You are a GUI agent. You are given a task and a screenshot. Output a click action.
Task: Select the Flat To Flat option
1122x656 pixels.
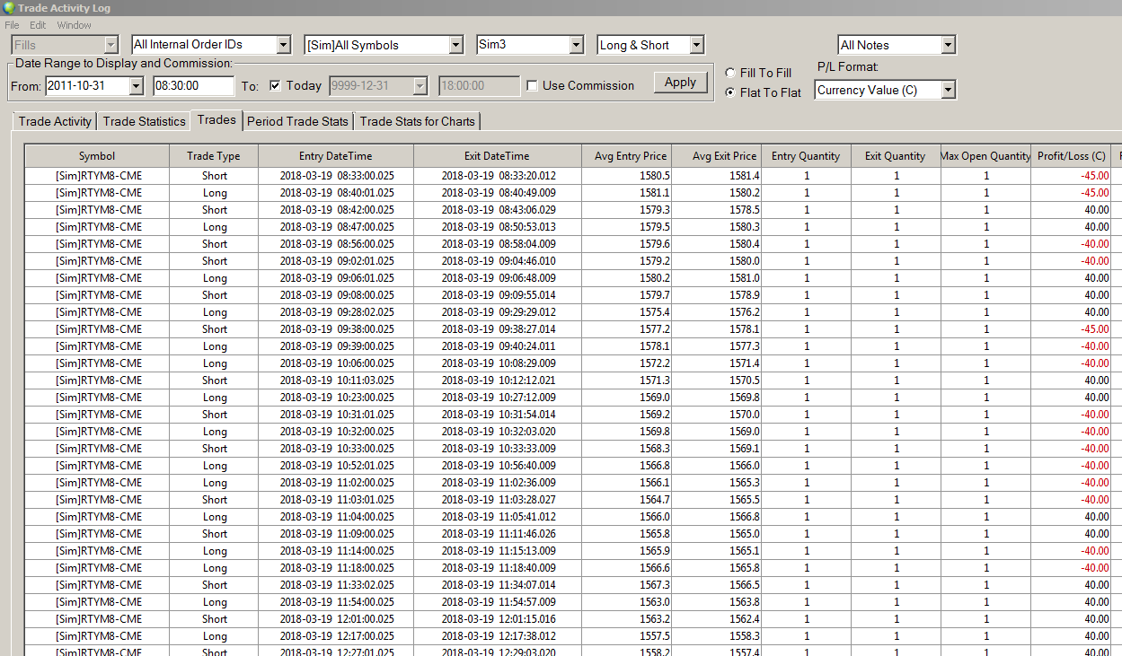(x=730, y=92)
